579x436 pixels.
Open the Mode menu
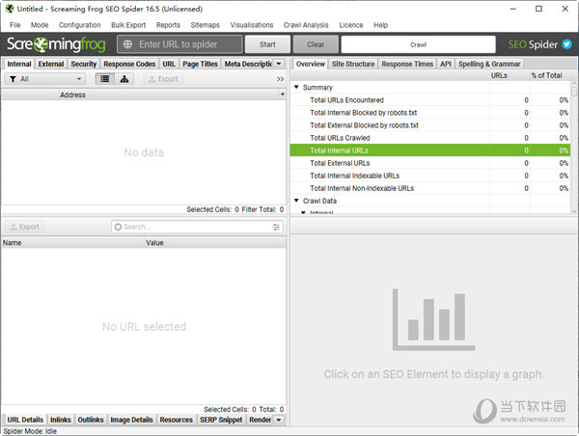[40, 25]
